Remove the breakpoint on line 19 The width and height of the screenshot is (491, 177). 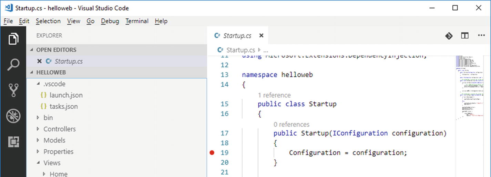click(x=212, y=153)
